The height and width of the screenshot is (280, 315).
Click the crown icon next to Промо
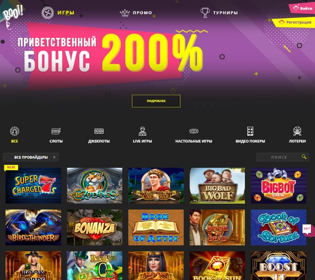(125, 13)
